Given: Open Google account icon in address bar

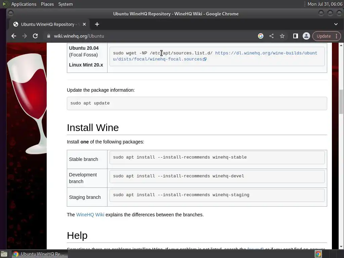Looking at the screenshot, I should (261, 36).
